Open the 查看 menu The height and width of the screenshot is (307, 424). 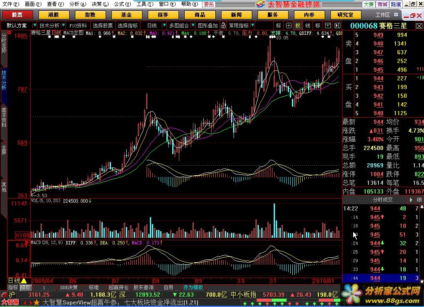pos(55,4)
